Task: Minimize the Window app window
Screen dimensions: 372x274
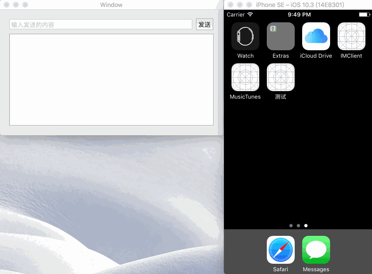Action: click(x=16, y=5)
